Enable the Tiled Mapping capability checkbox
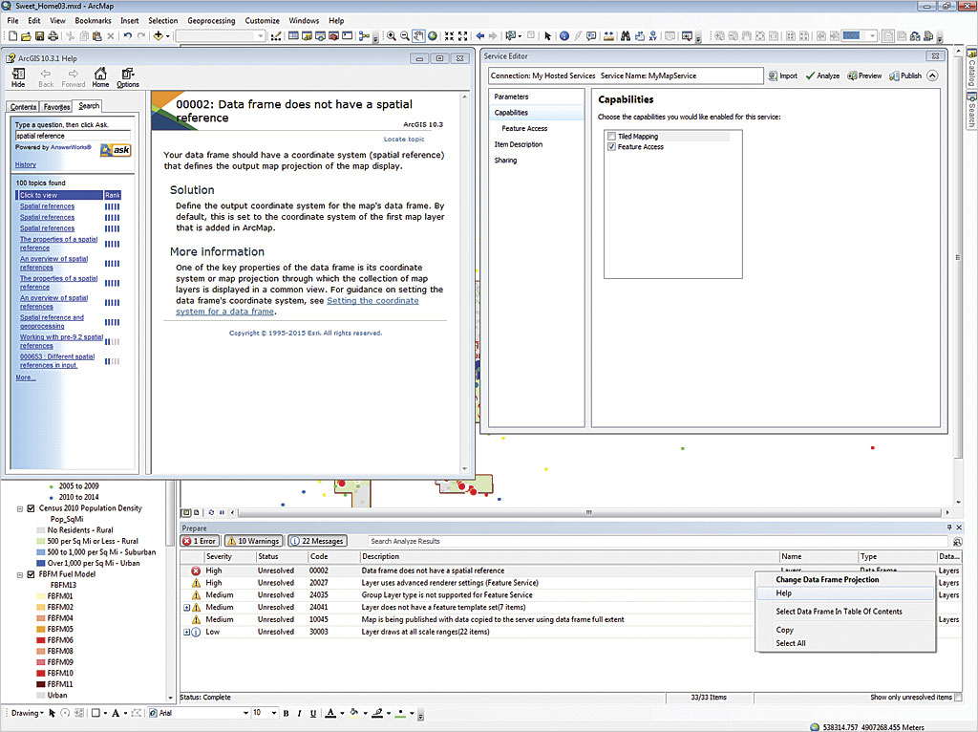This screenshot has width=978, height=732. point(612,136)
